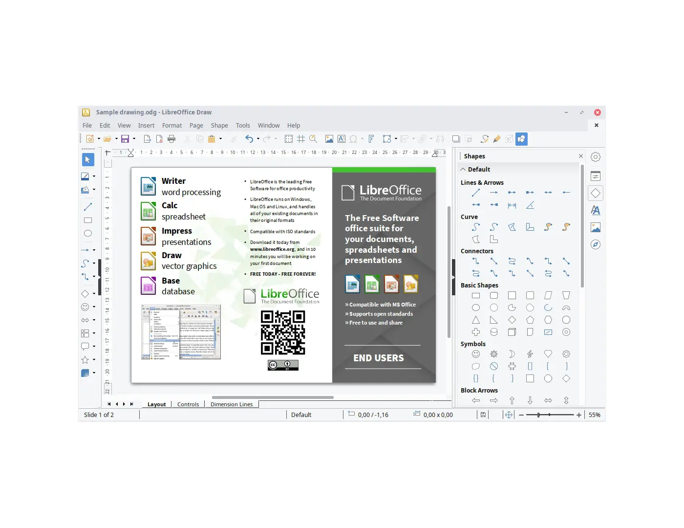Switch to the Controls layer tab
Screen dimensions: 684x528
tap(188, 404)
